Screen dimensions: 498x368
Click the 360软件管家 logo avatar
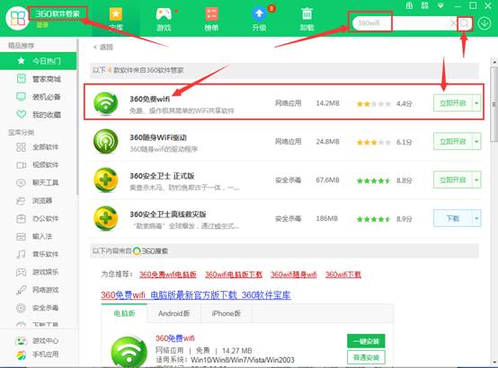18,18
